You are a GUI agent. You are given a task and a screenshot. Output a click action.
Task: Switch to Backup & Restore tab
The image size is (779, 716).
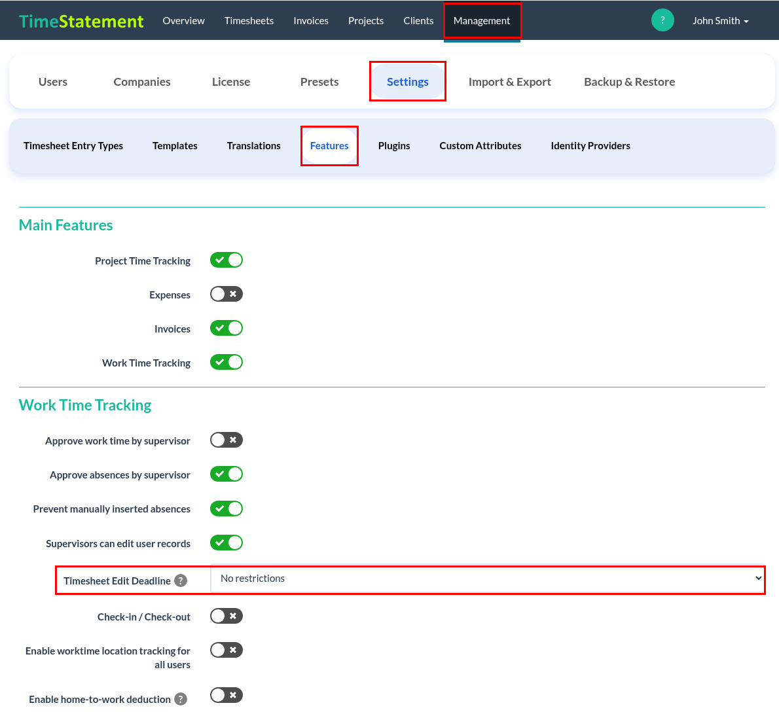click(630, 81)
